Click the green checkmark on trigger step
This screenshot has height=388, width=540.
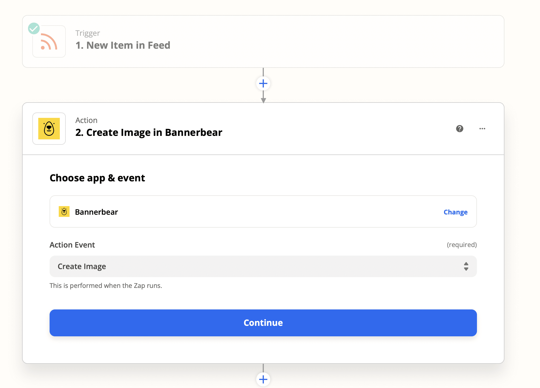[34, 28]
